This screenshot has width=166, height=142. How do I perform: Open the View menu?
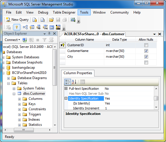coord(30,12)
